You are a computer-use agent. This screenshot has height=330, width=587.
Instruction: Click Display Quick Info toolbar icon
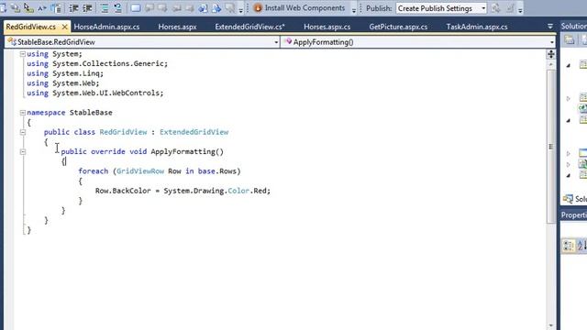(28, 8)
